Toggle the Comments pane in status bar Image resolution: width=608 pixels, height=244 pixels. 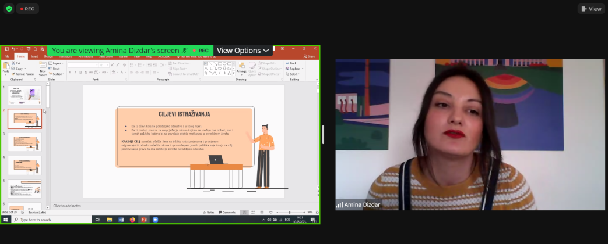tap(227, 212)
